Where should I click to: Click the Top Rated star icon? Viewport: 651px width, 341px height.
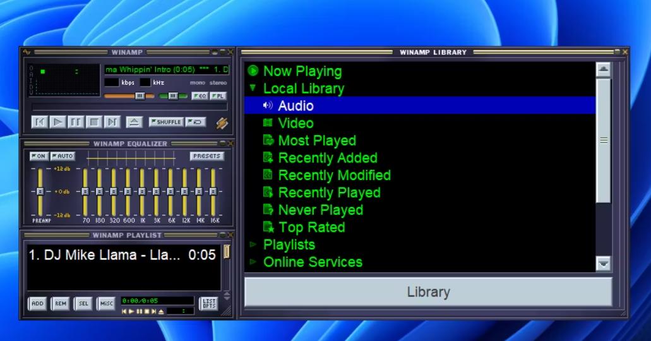pos(268,227)
